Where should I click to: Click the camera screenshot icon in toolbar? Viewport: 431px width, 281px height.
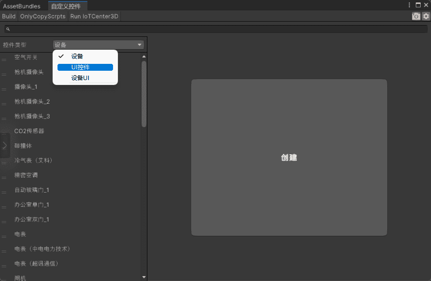pos(416,16)
